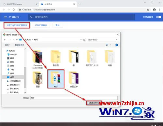Close the 选择扩展程序目录 dialog

click(118, 35)
